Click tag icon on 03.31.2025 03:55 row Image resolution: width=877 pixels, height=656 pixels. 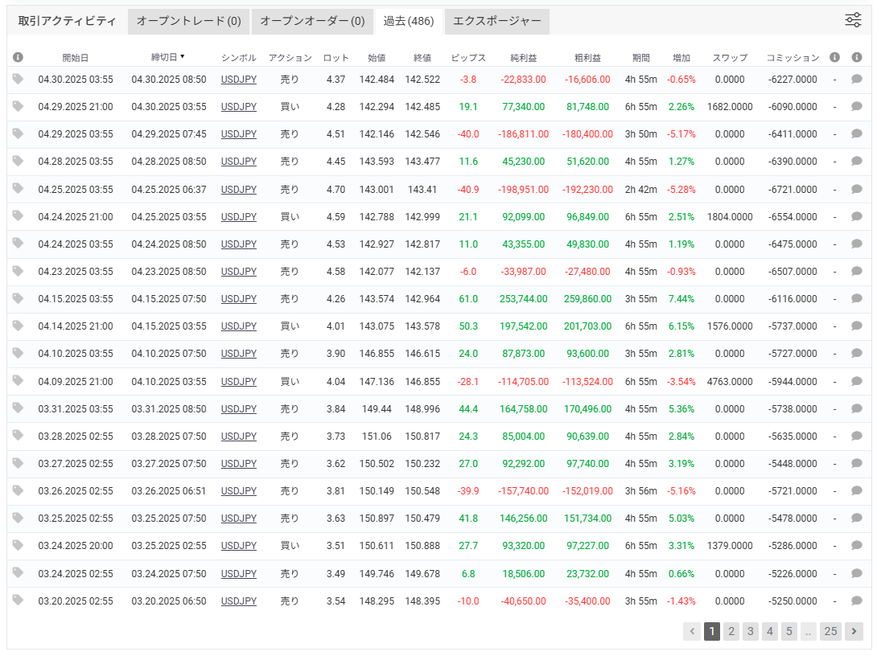coord(18,408)
